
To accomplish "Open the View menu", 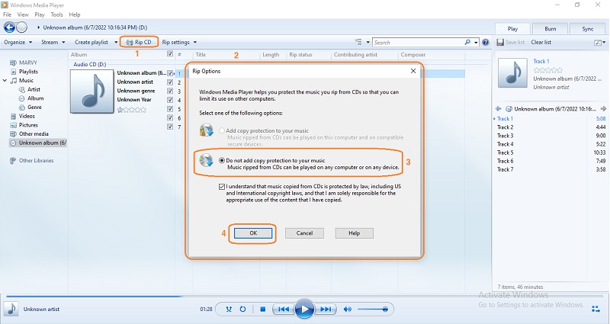I will pos(23,14).
